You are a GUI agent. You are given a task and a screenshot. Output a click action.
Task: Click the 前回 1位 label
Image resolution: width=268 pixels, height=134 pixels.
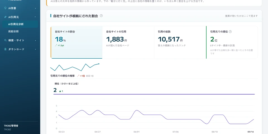click(x=90, y=76)
